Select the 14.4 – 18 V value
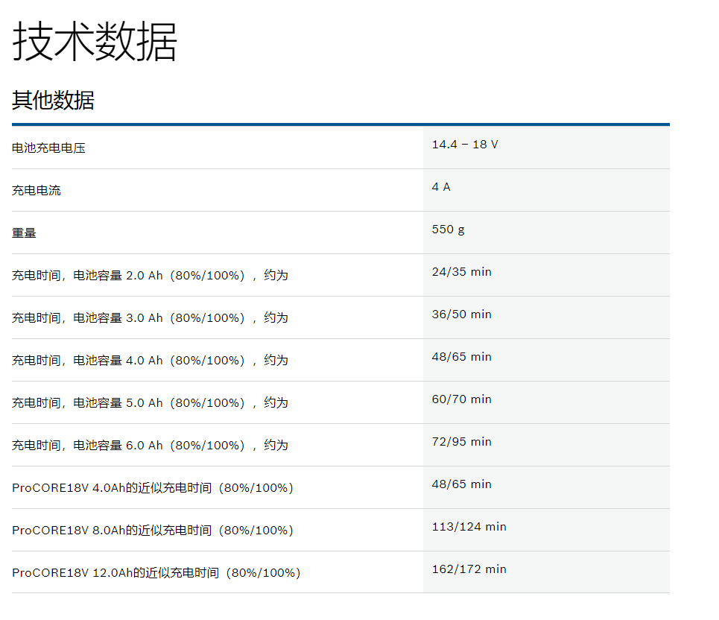The width and height of the screenshot is (719, 620). point(464,145)
